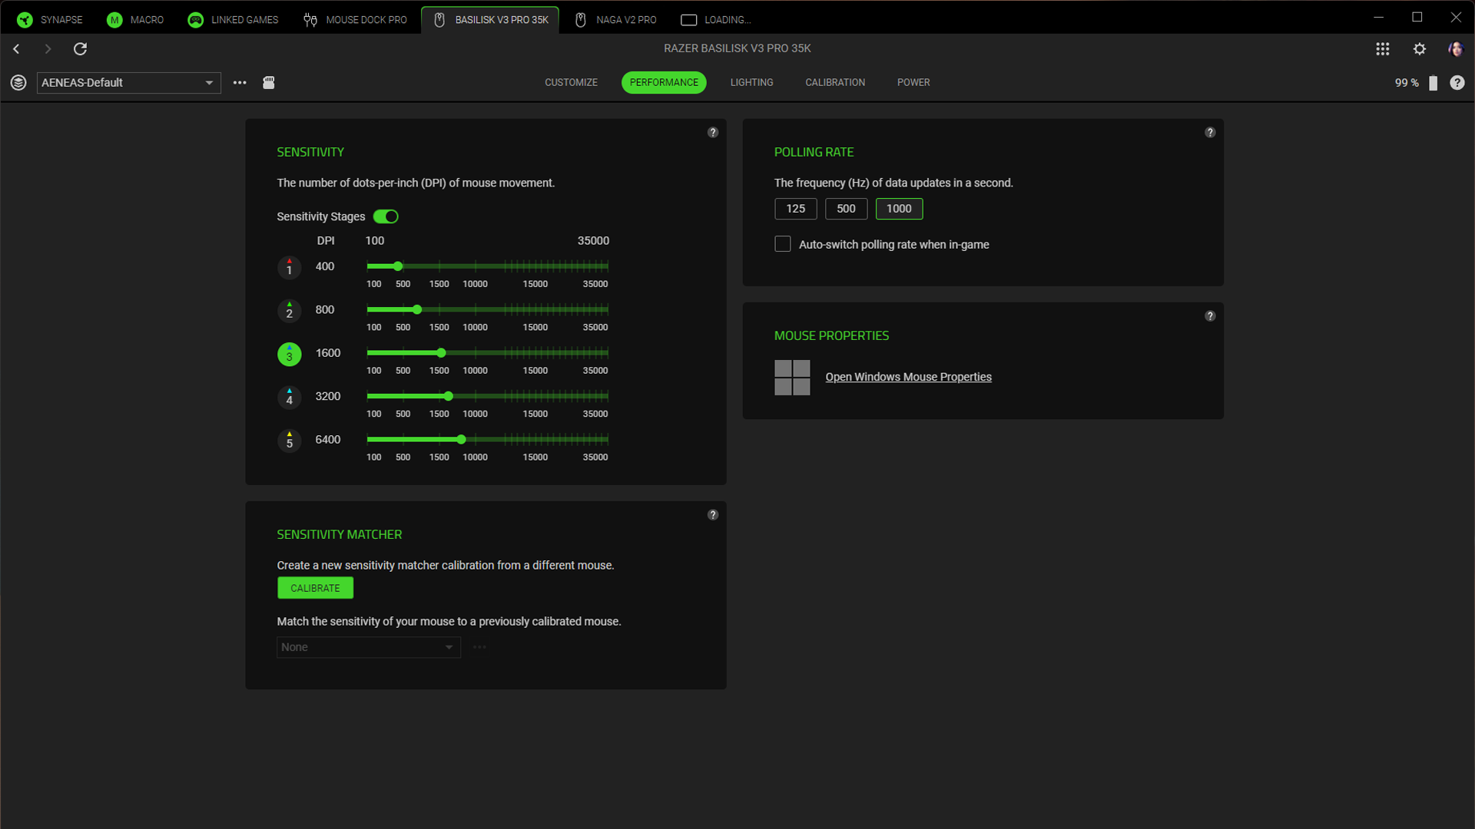Open the Linked Games tab
The image size is (1475, 829).
point(233,20)
